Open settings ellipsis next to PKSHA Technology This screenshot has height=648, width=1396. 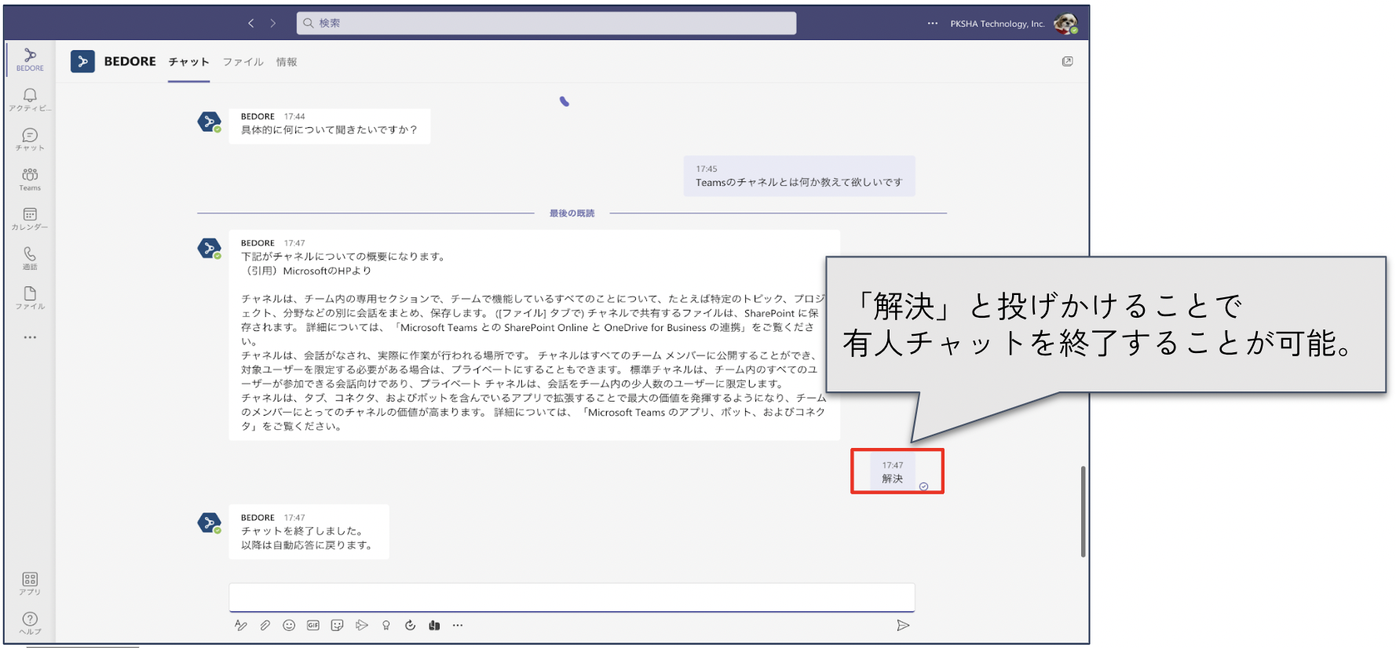coord(932,24)
